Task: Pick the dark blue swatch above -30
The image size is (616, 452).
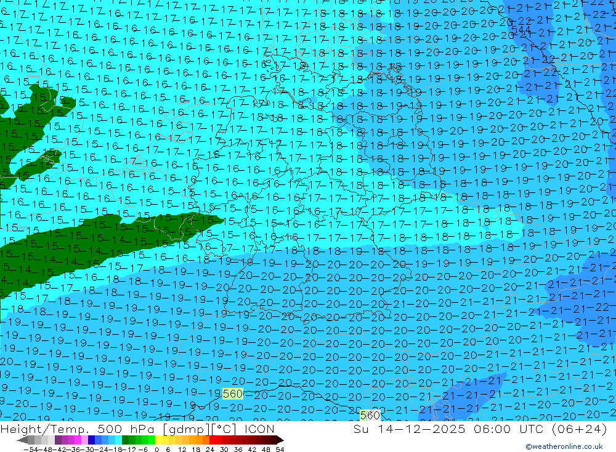Action: click(91, 440)
